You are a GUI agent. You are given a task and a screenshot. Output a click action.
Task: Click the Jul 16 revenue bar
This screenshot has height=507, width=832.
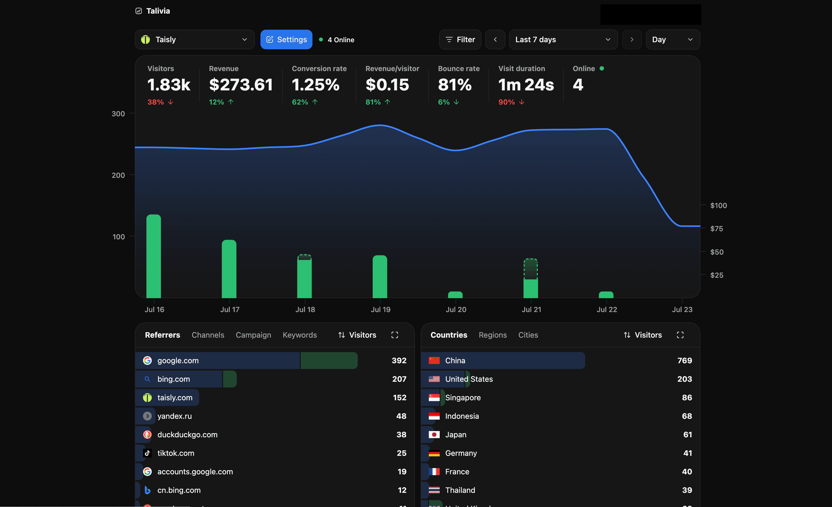point(154,256)
